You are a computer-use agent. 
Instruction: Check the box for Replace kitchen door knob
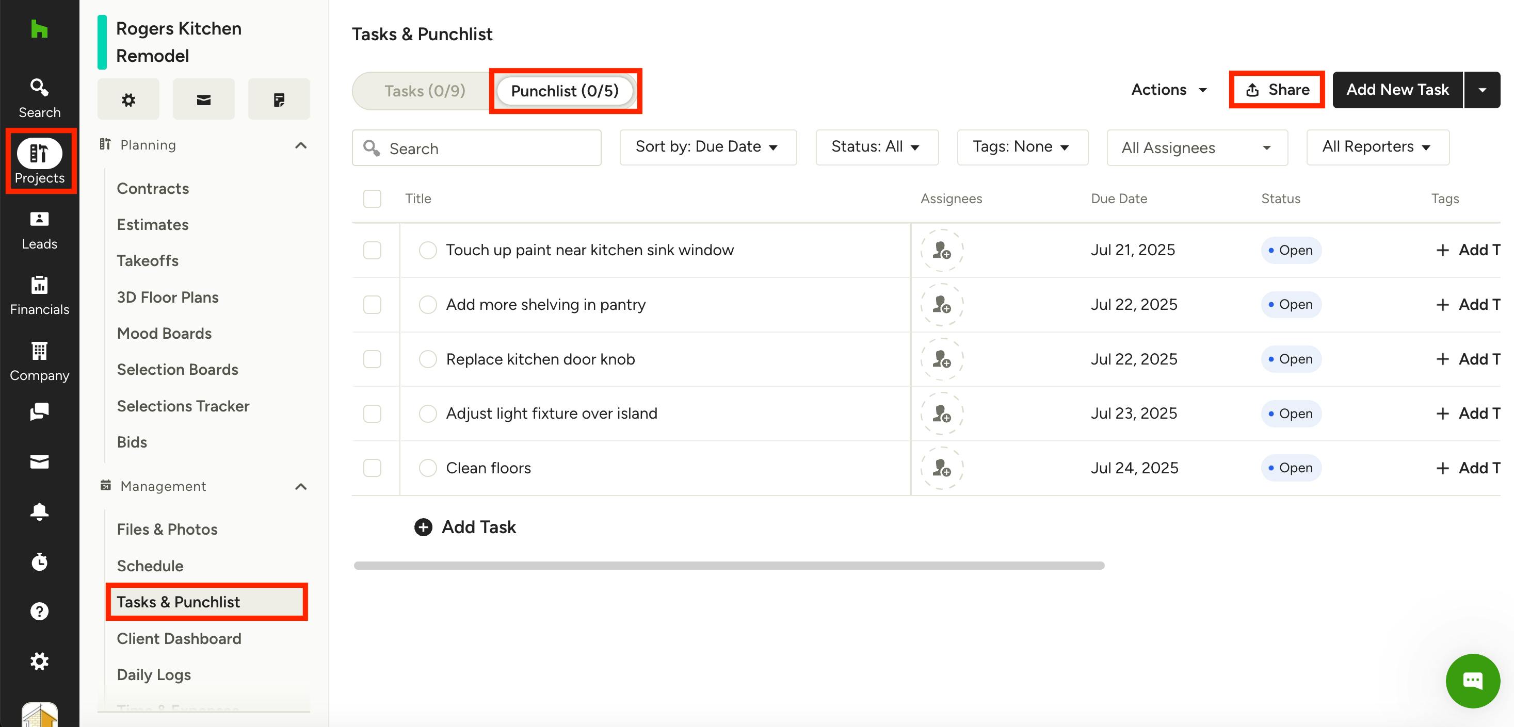tap(372, 359)
